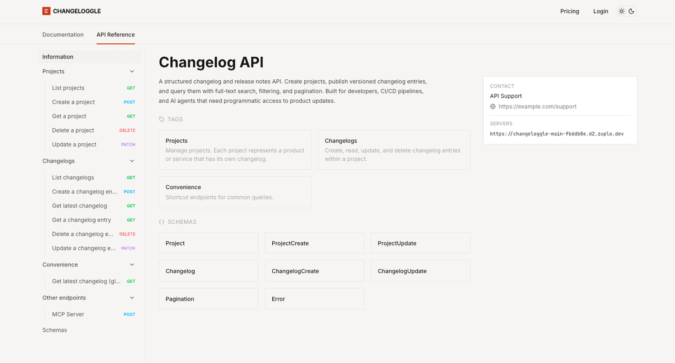Click the Changeloggle logo icon
Image resolution: width=675 pixels, height=363 pixels.
point(46,11)
